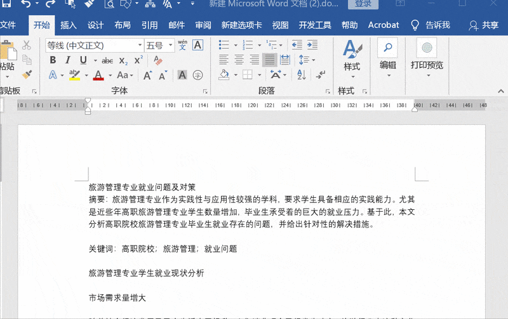Toggle bold formatting
This screenshot has width=508, height=319.
coord(53,60)
